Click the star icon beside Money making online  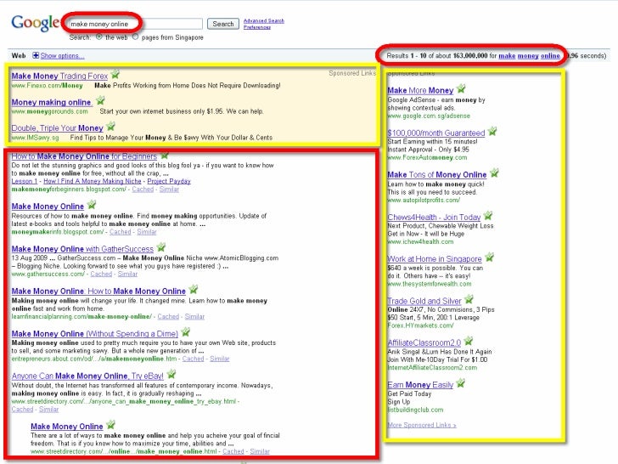tap(100, 100)
